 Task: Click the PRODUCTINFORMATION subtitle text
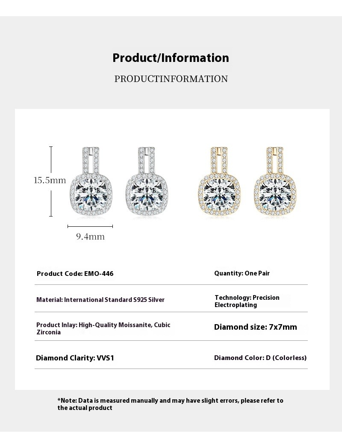pyautogui.click(x=171, y=79)
